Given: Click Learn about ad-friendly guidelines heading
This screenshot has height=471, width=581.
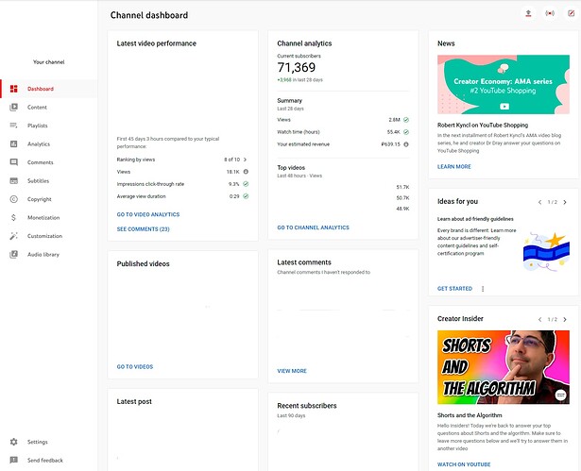Looking at the screenshot, I should click(x=475, y=219).
